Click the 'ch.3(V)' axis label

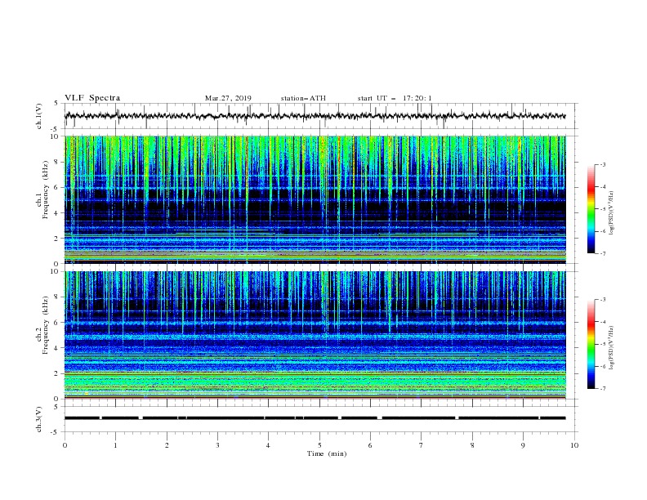point(39,419)
